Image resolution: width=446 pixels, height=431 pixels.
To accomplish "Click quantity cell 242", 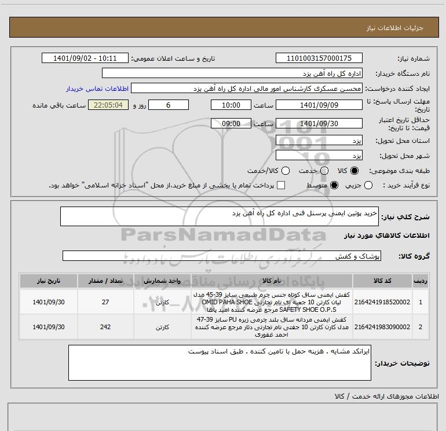I will [105, 327].
